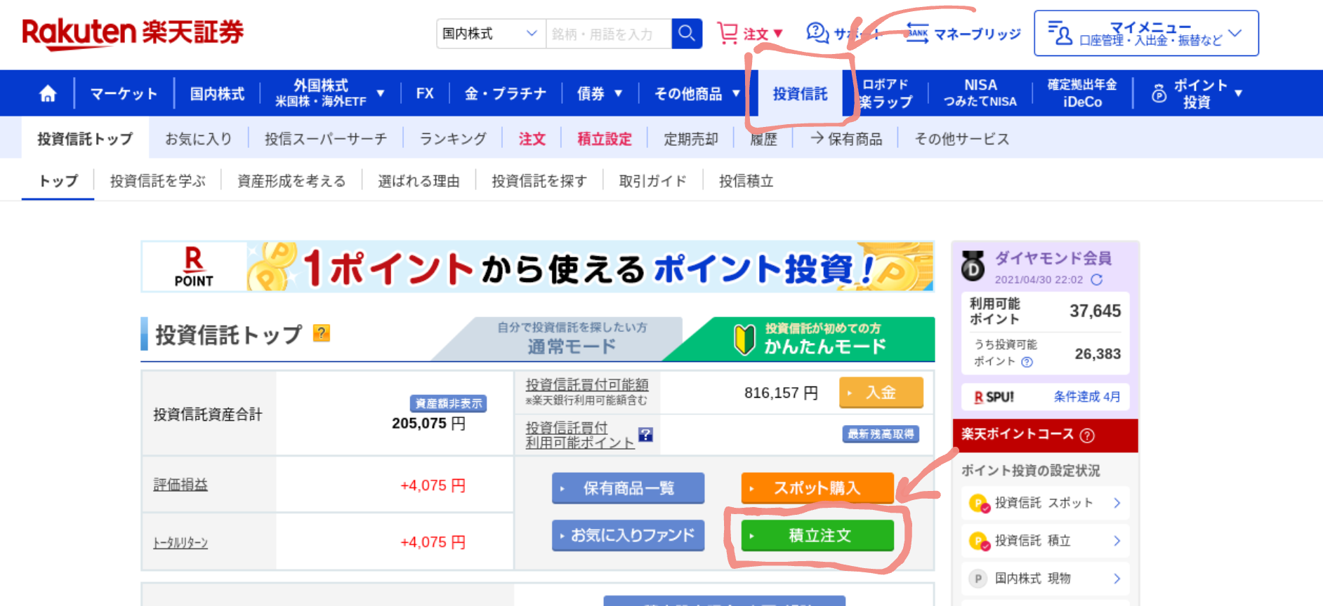Click the help circle beside うち投資可能ポイント
Viewport: 1323px width, 606px height.
point(1027,362)
